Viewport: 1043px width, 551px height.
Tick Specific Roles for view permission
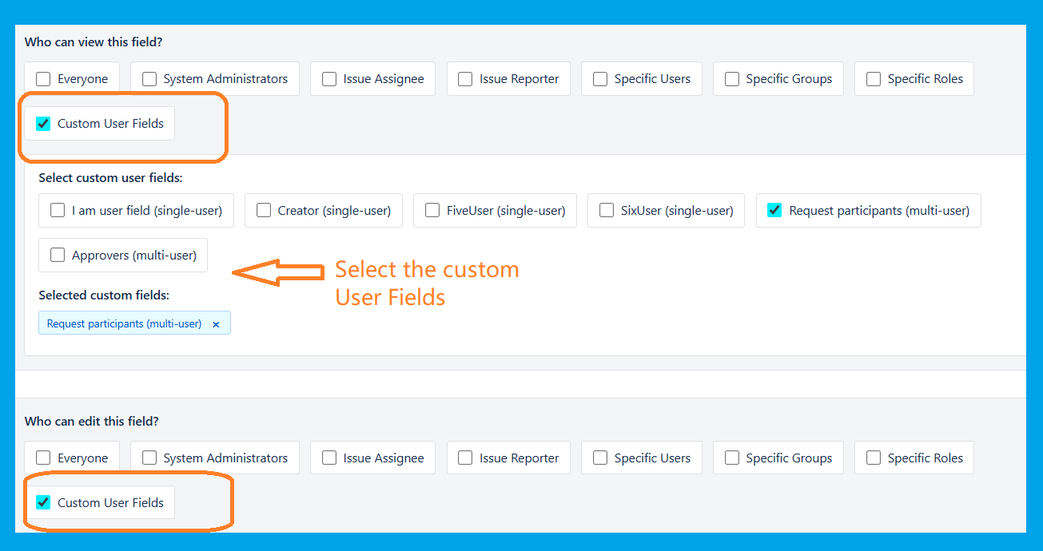pos(874,79)
